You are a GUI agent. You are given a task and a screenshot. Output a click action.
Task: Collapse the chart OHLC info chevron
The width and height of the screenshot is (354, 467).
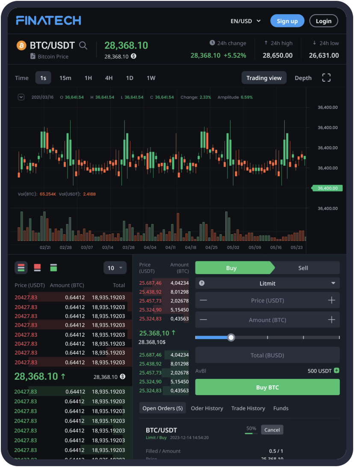[x=21, y=97]
